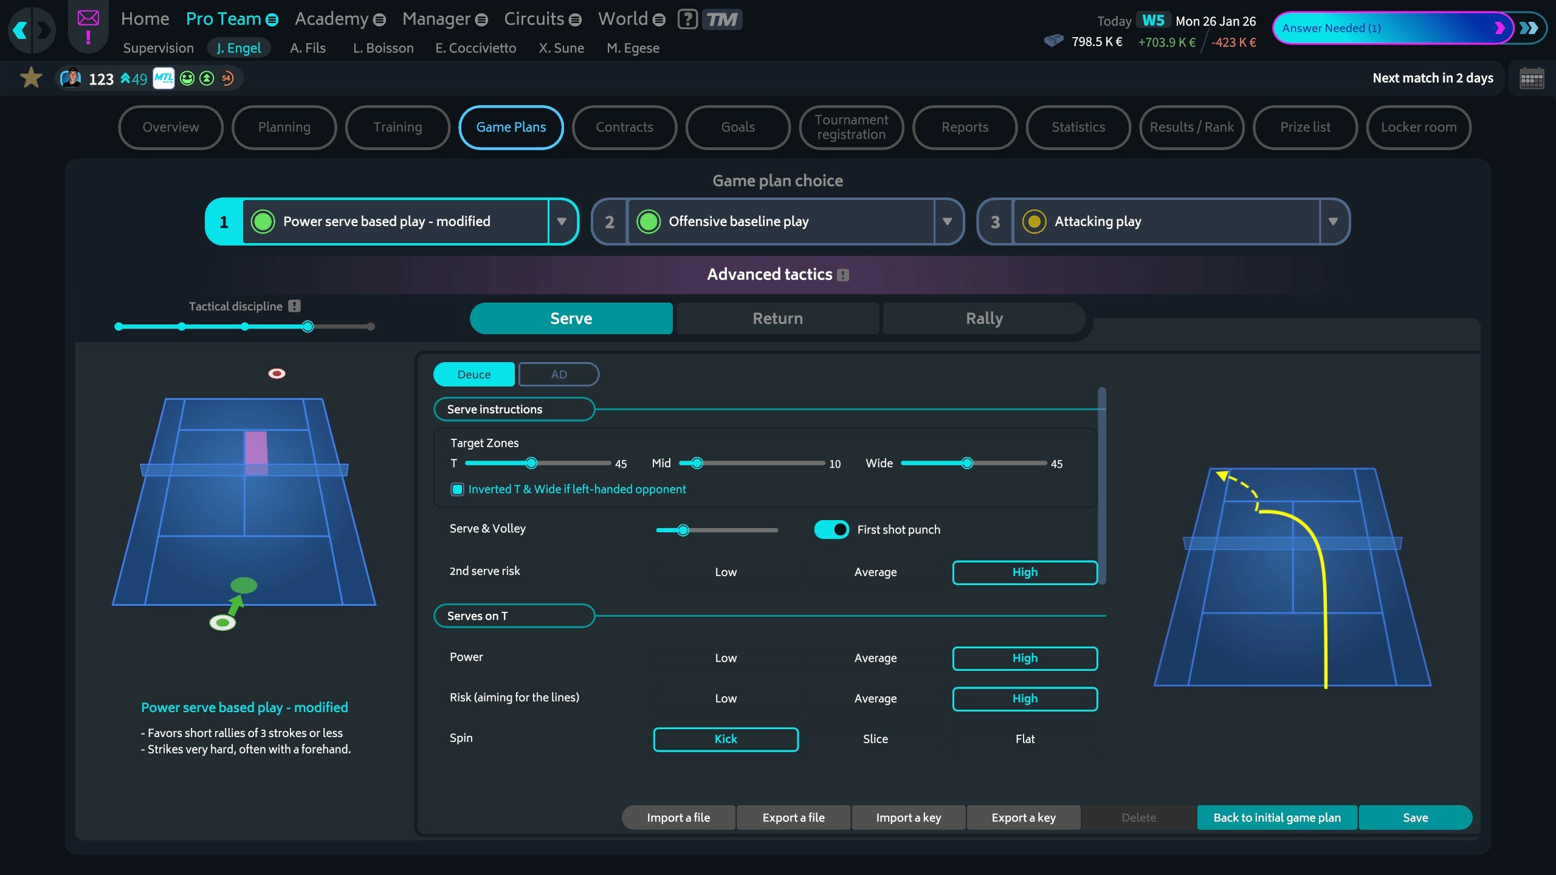
Task: Open the Academy menu icon
Action: pos(379,20)
